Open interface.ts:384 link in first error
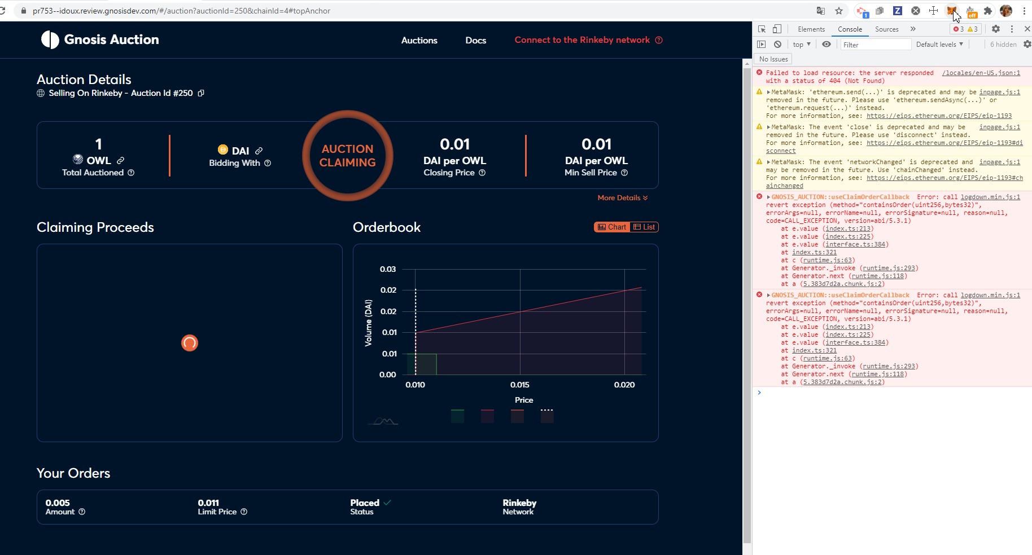Screen dimensions: 1032x555 (855, 244)
